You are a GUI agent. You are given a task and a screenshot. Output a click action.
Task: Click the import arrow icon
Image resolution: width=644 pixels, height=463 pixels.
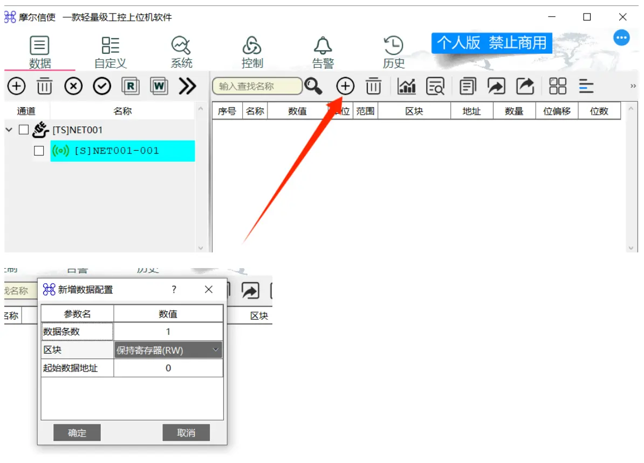tap(496, 86)
